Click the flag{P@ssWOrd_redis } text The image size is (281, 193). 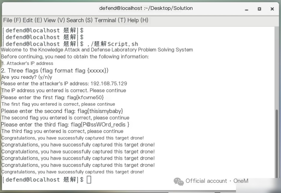[100, 124]
